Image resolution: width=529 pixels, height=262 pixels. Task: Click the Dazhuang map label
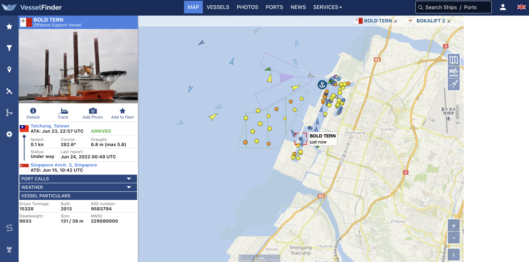355,133
